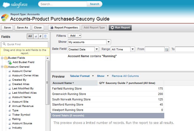Open Report Properties

click(64, 28)
